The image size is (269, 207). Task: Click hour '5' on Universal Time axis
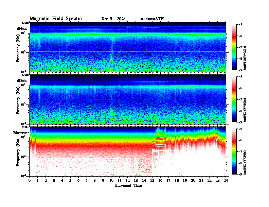point(70,180)
